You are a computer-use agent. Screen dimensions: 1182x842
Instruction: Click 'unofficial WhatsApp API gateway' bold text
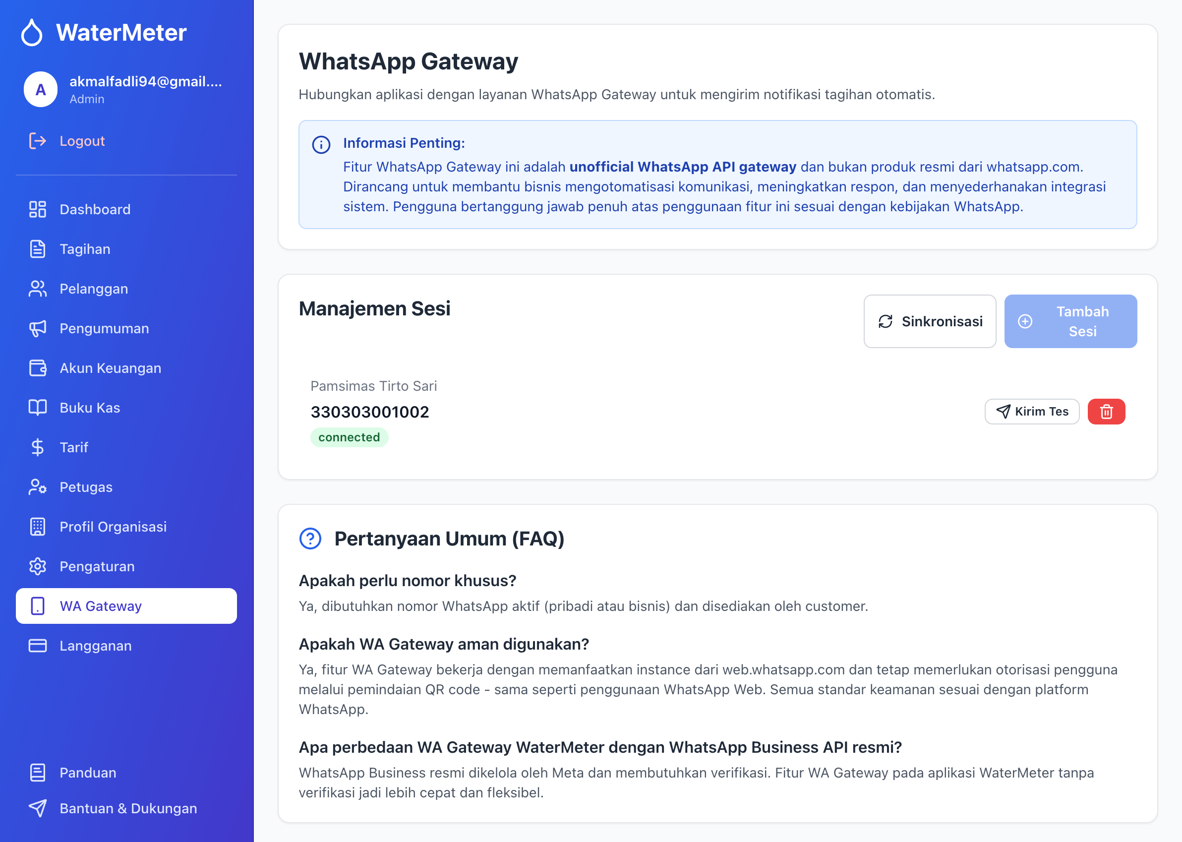(x=683, y=167)
